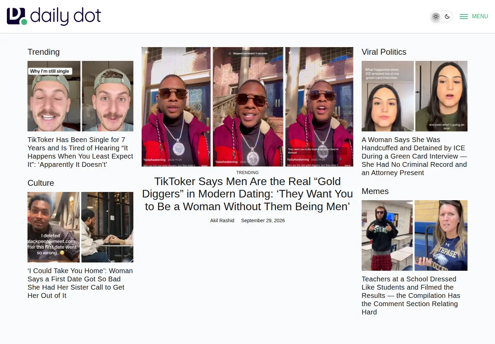Click the date September 29, 2026
The image size is (495, 344).
[x=263, y=221]
